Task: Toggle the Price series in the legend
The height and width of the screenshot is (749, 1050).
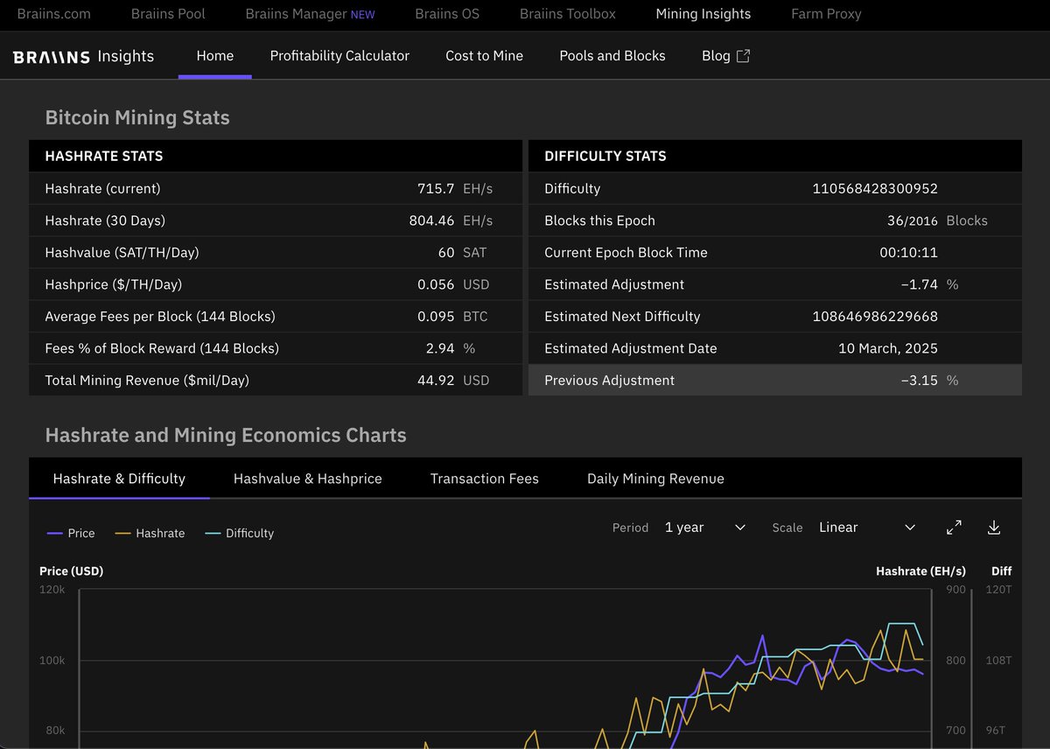Action: pos(71,533)
